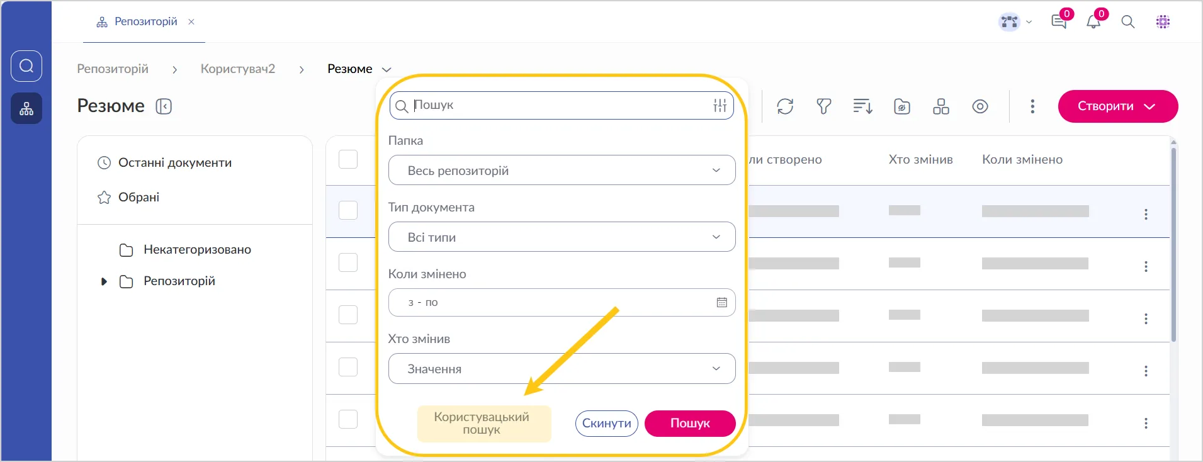This screenshot has height=462, width=1203.
Task: Open Останні документи in the sidebar
Action: pyautogui.click(x=174, y=163)
